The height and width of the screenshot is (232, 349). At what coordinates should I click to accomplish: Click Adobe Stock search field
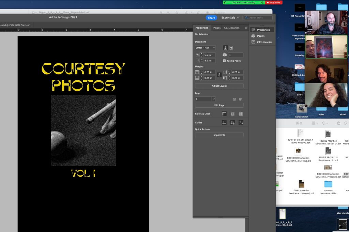[258, 18]
